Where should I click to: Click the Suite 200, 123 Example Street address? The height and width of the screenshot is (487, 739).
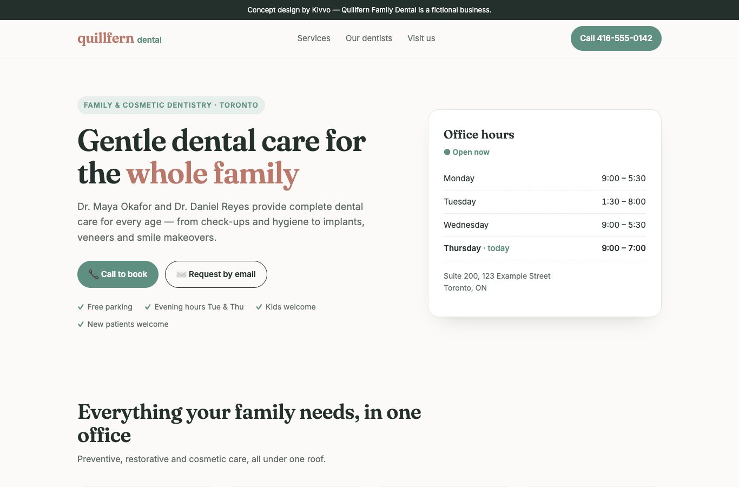(x=497, y=276)
